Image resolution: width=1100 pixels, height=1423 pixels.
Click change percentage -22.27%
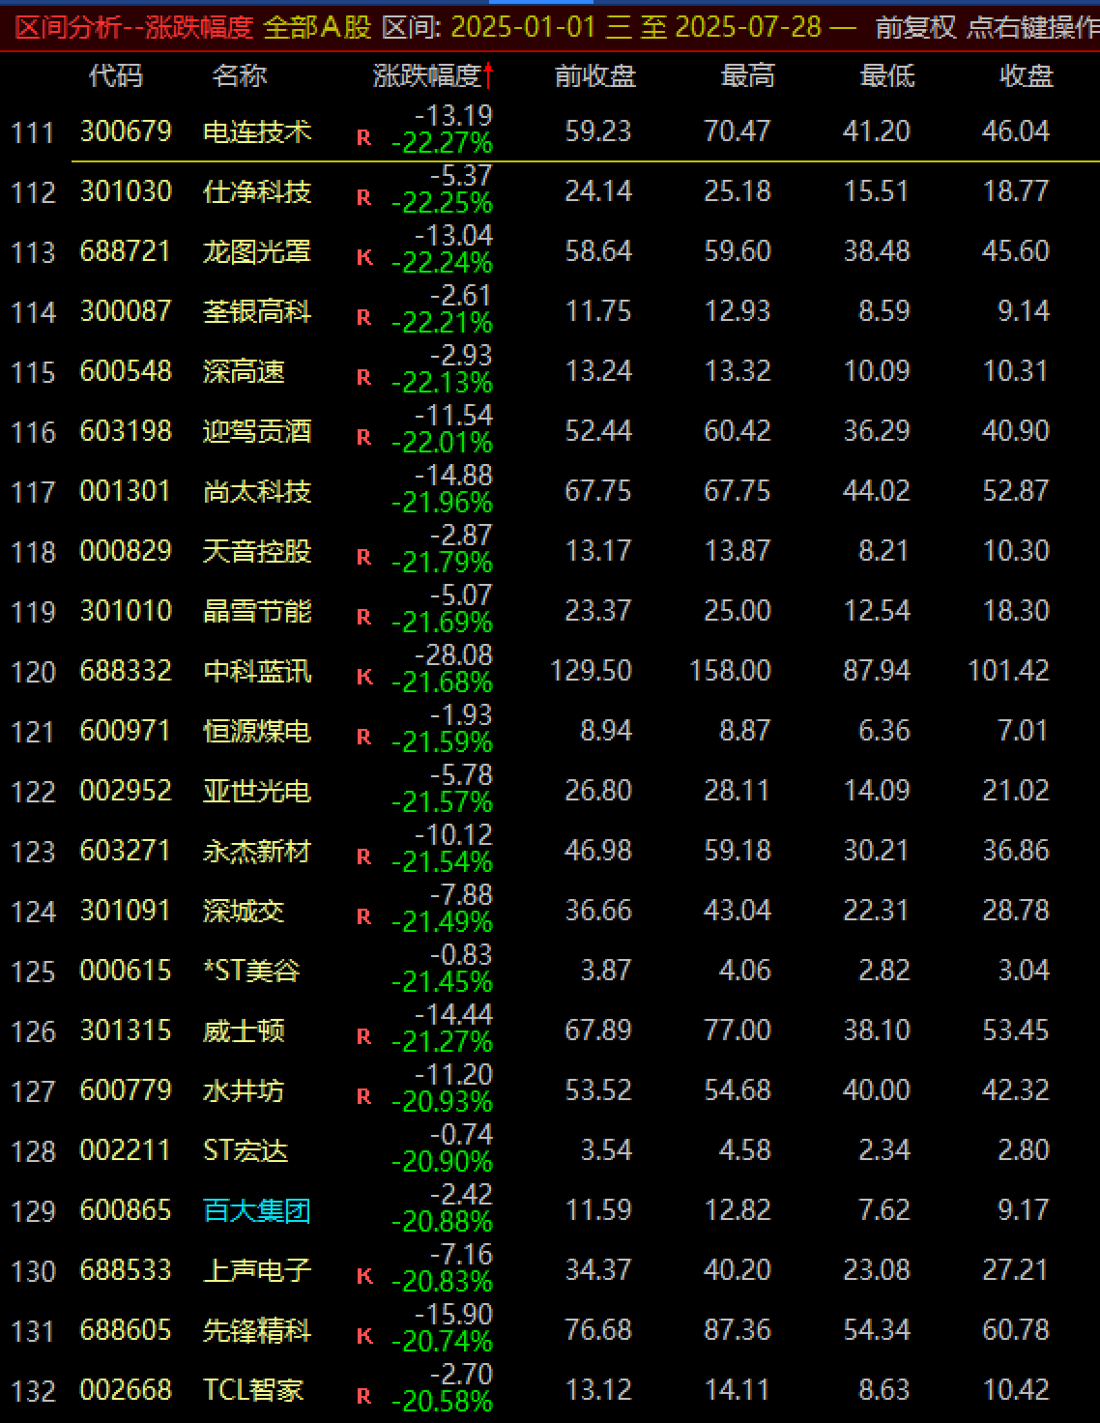(x=443, y=144)
